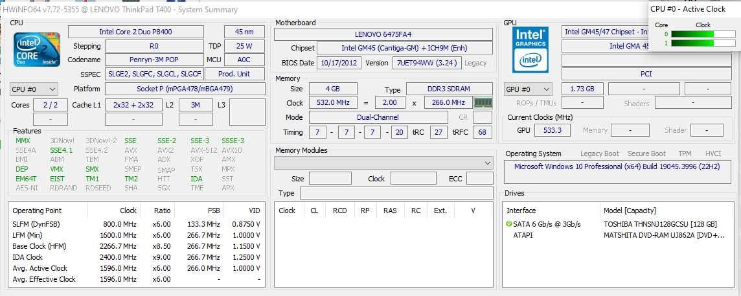Open the GPU #0 selector dropdown
This screenshot has height=296, width=741.
pos(528,89)
